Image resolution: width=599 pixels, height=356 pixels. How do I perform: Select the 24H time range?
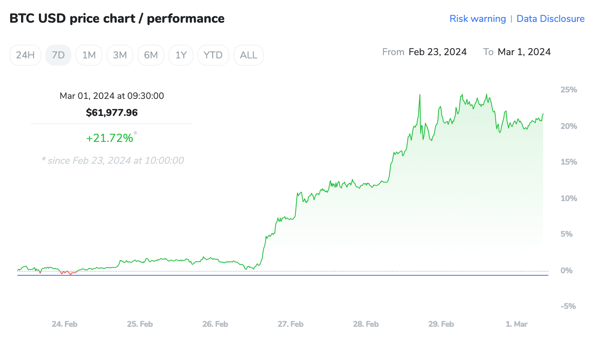[25, 55]
